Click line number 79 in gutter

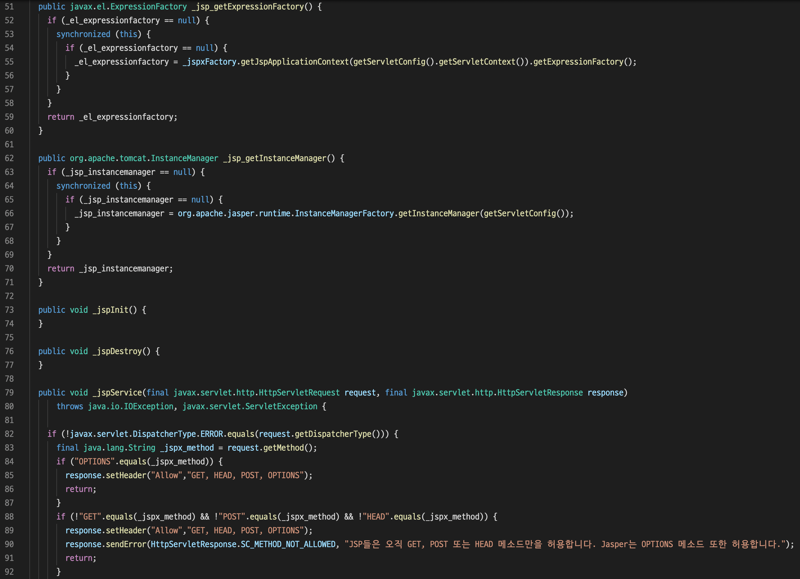click(9, 392)
